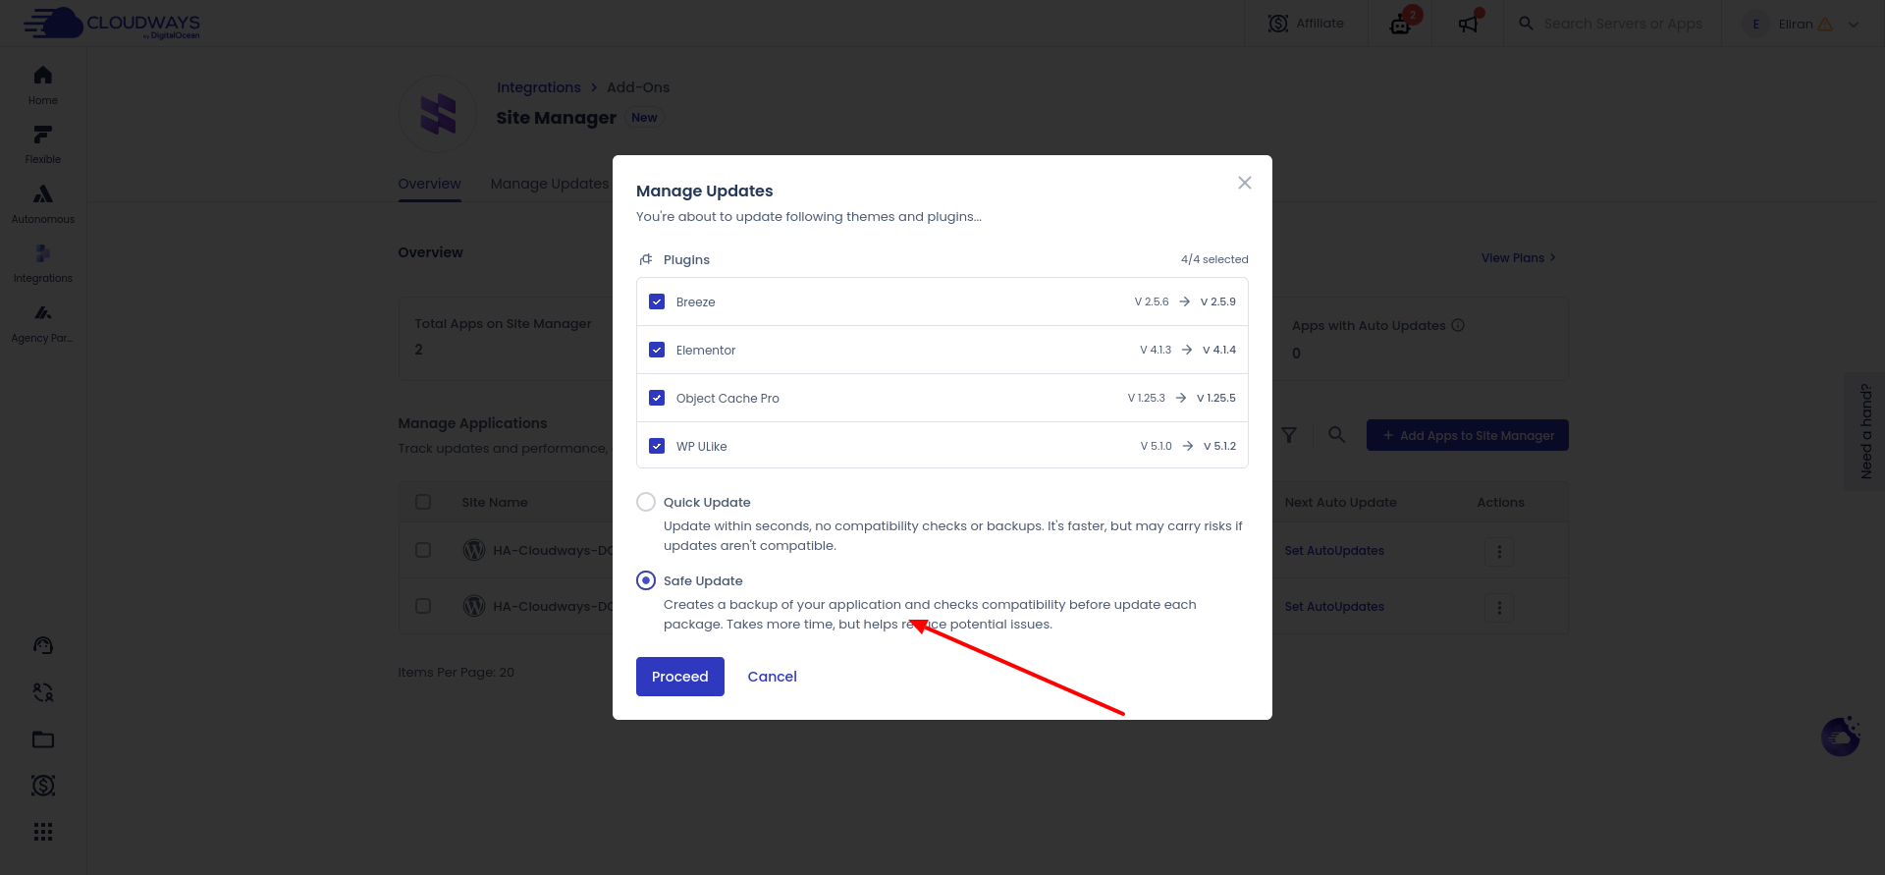The height and width of the screenshot is (875, 1885).
Task: Toggle the select-all checkbox in table header
Action: [423, 502]
